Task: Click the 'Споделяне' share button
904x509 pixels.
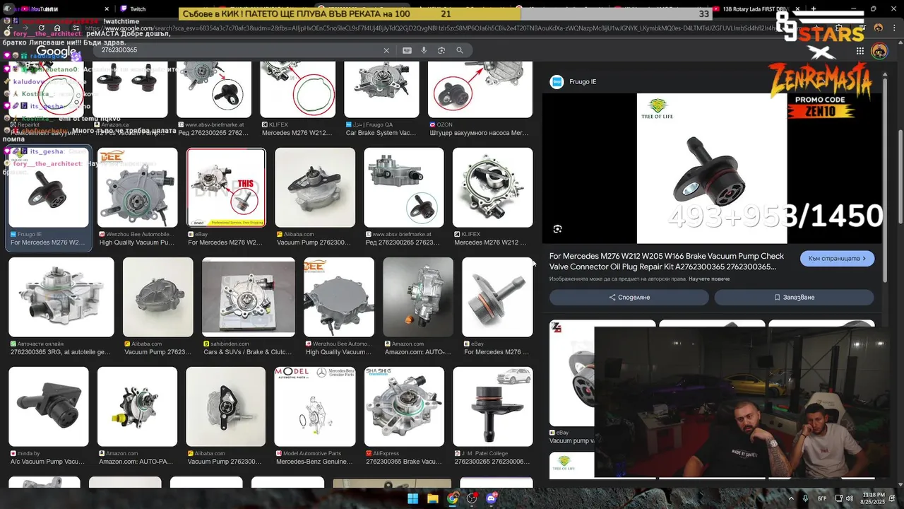Action: 629,298
